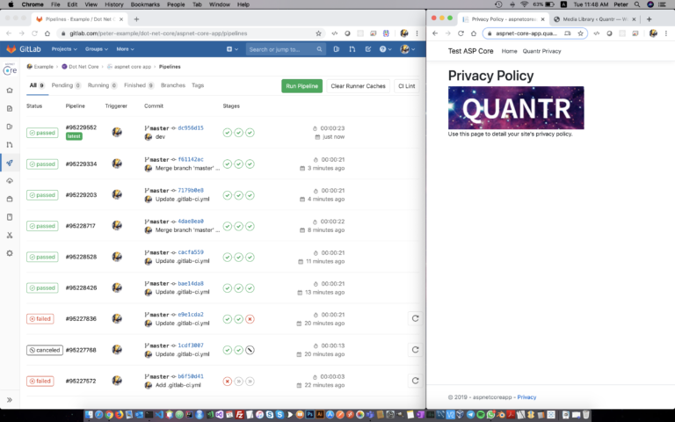675x422 pixels.
Task: Open the More dropdown in GitLab navbar
Action: [126, 49]
